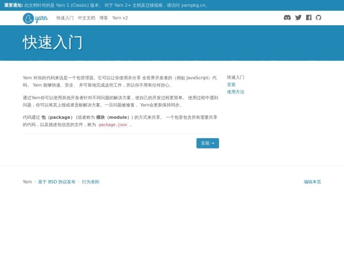Switch to Yarn v2 in the navbar
344x258 pixels.
120,18
